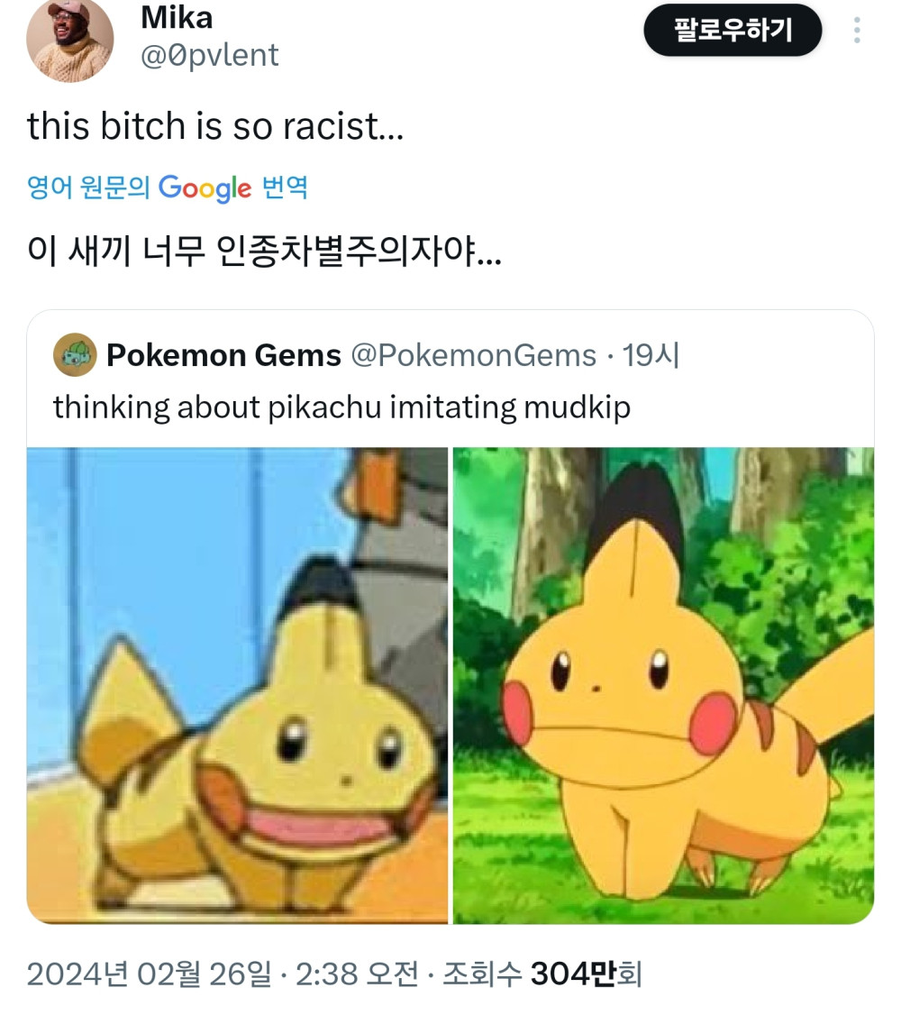Open the quoted tweet text about pikachu

pos(341,407)
